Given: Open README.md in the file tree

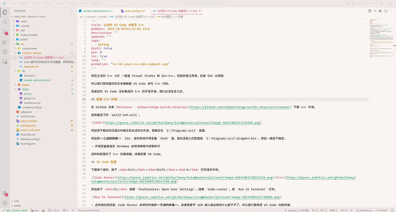Looking at the screenshot, I should [28, 135].
